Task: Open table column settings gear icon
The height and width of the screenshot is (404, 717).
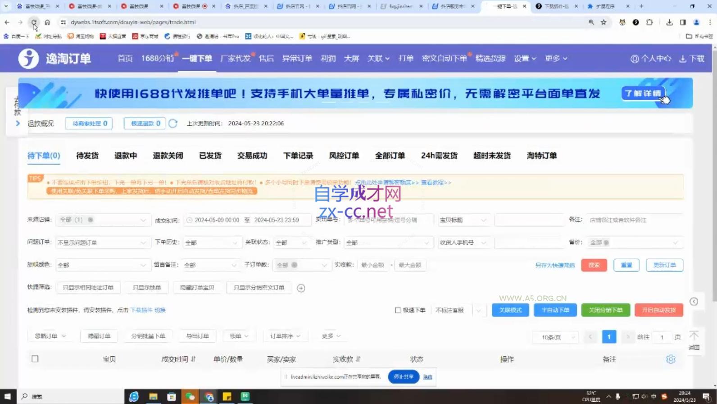Action: pos(671,359)
